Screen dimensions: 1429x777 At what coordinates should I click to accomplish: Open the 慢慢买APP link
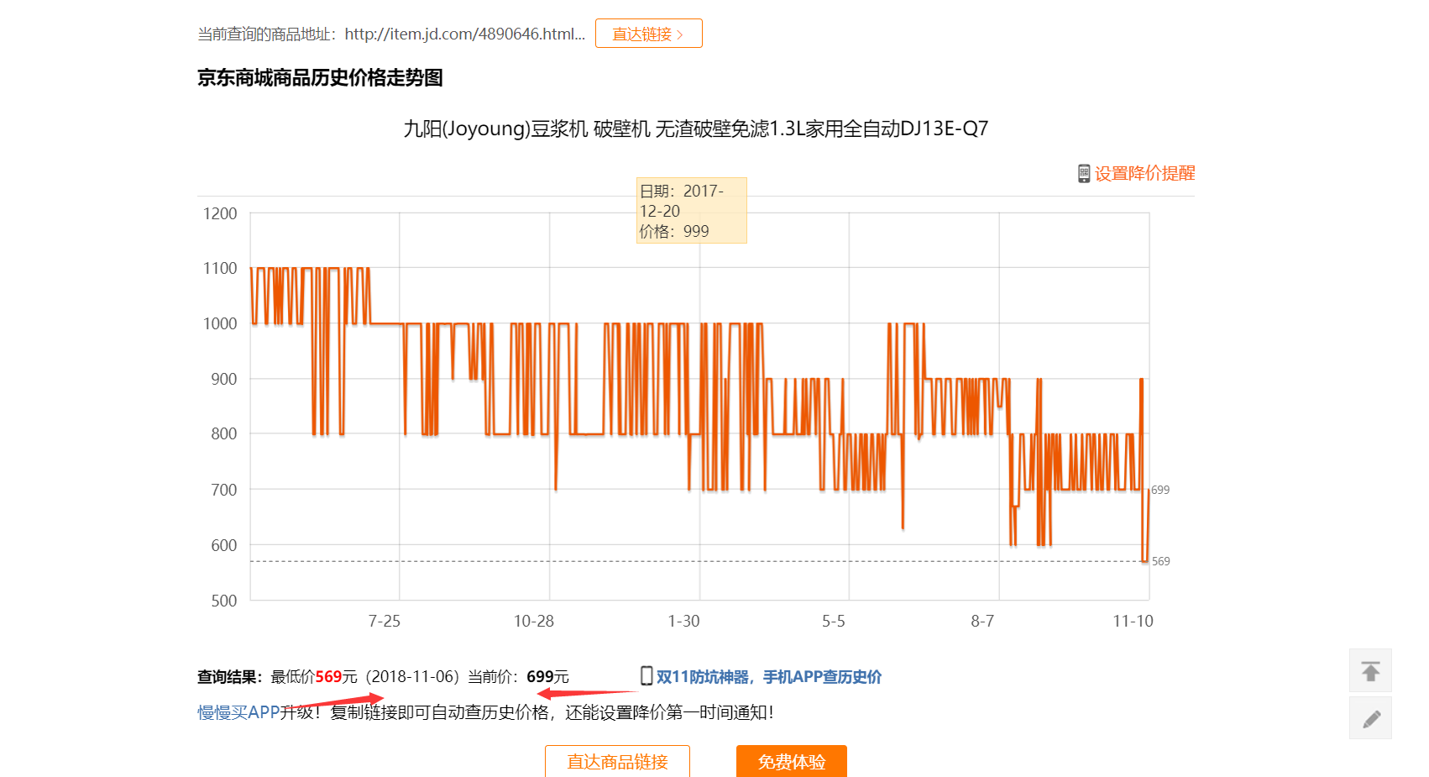click(238, 712)
